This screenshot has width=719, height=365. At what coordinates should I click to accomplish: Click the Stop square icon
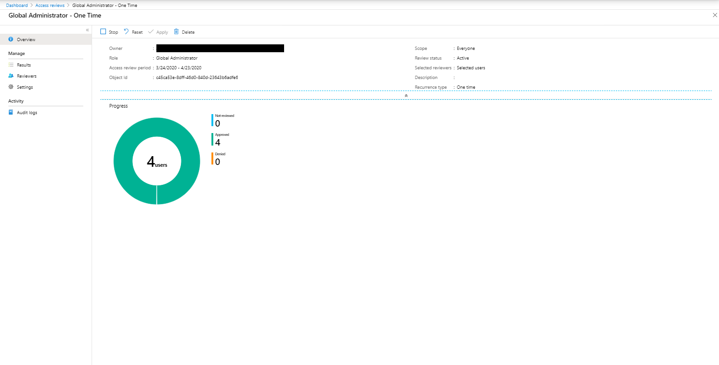pos(103,31)
